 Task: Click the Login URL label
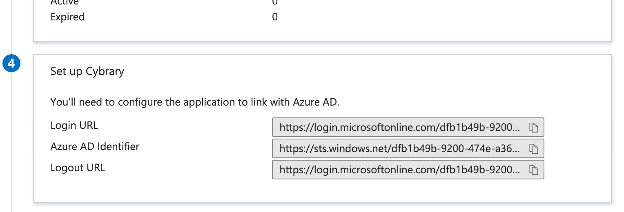pyautogui.click(x=74, y=125)
